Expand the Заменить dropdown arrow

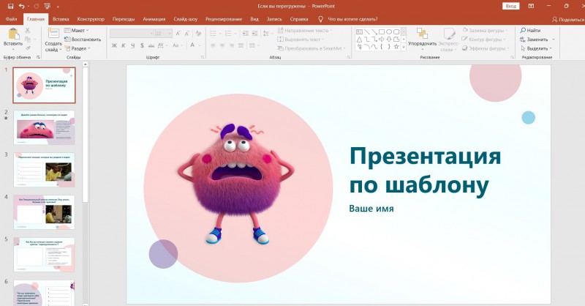[x=554, y=40]
